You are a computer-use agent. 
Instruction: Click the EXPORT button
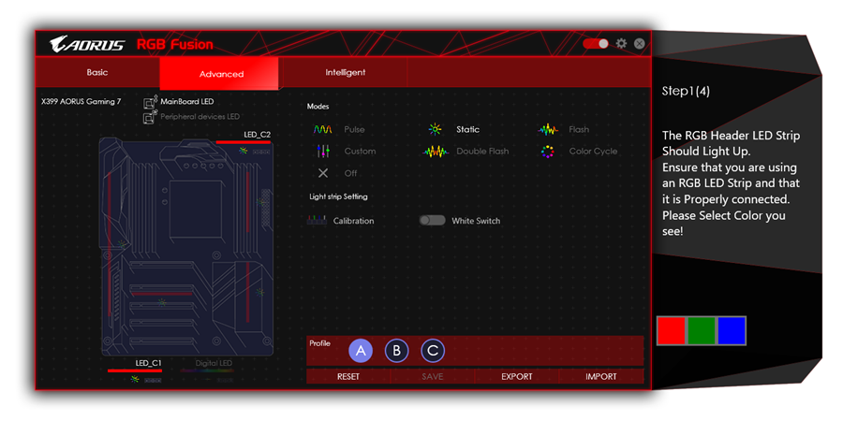click(516, 377)
